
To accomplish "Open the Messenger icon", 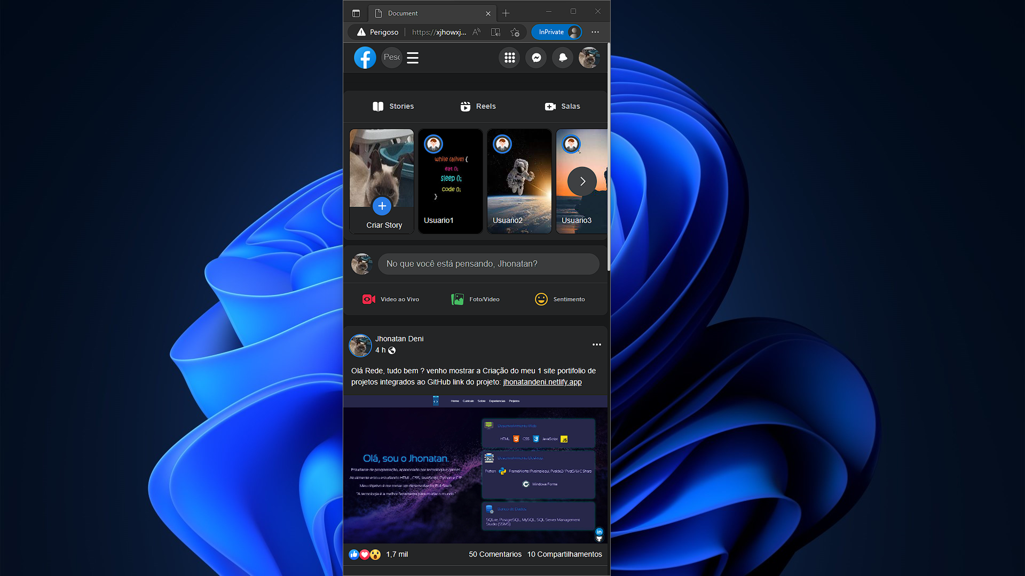I will click(536, 58).
